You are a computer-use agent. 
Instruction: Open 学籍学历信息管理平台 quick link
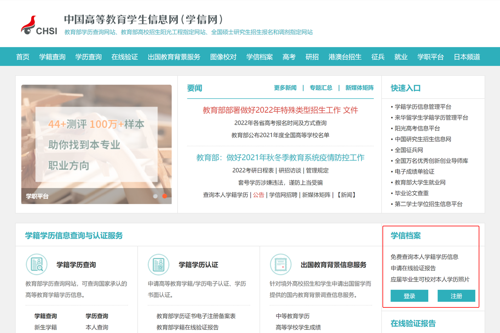coord(423,107)
